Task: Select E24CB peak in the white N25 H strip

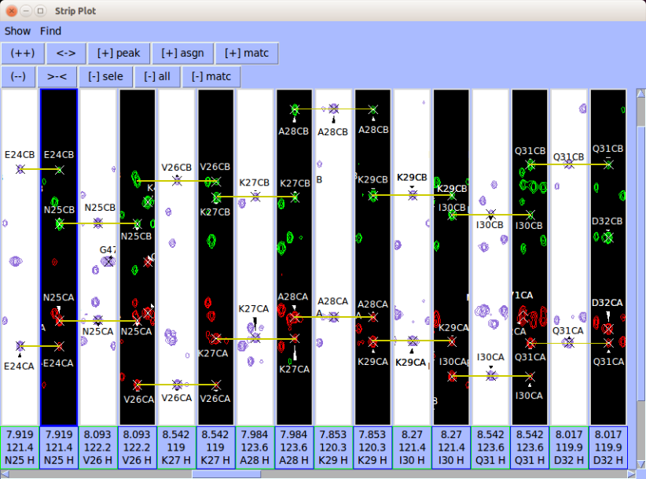Action: tap(20, 169)
